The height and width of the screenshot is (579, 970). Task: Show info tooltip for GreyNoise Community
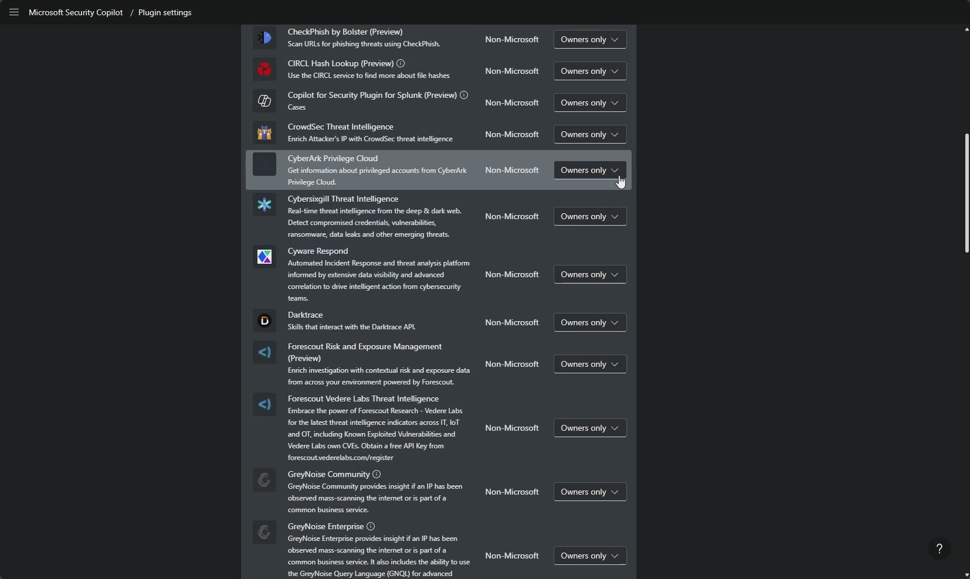[x=377, y=474]
